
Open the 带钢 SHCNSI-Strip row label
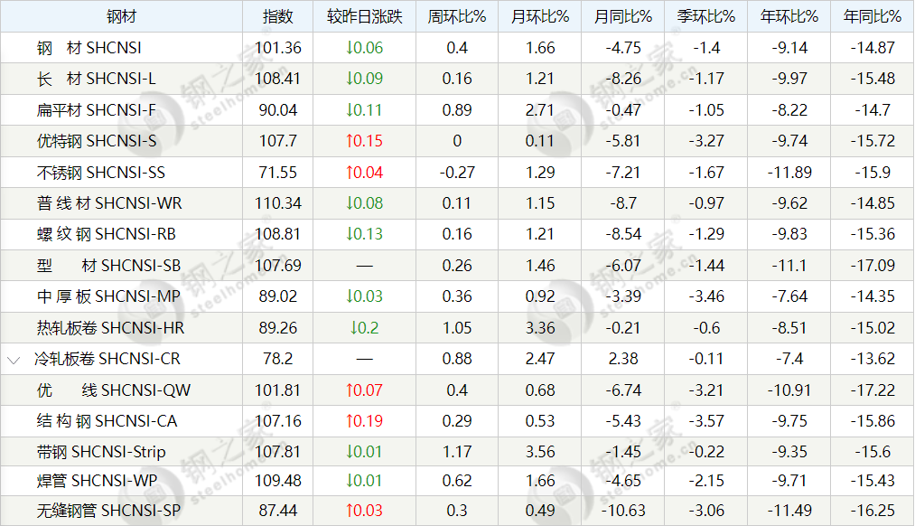[x=100, y=452]
